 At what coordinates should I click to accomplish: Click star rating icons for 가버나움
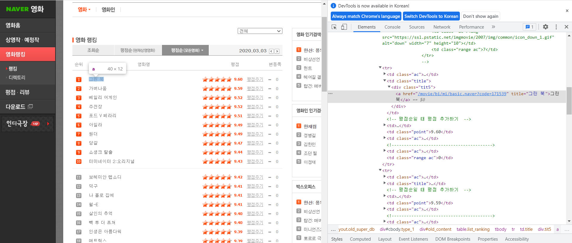pos(217,89)
